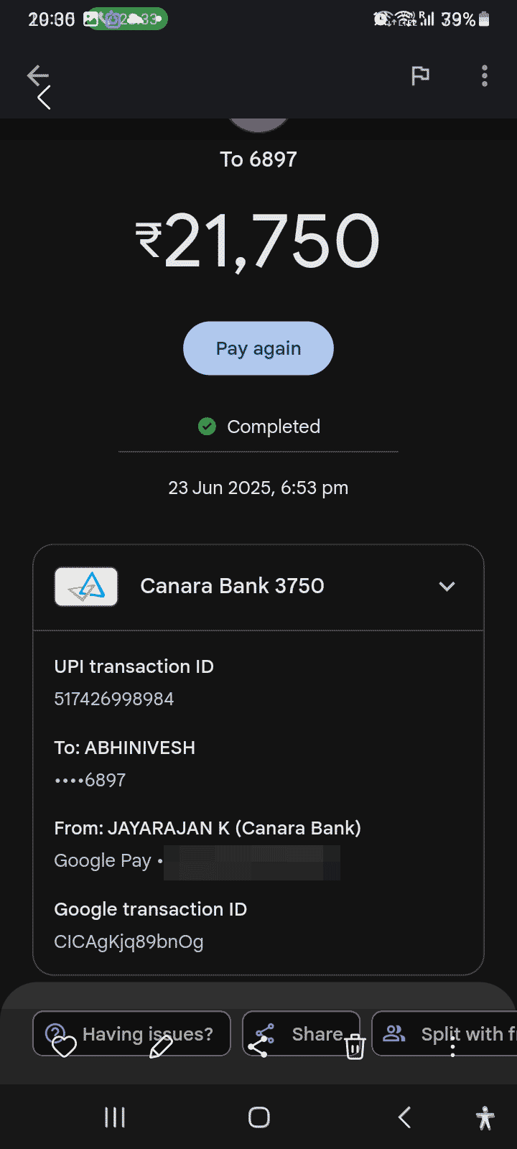517x1149 pixels.
Task: Tap the green status bar pill
Action: coord(126,19)
